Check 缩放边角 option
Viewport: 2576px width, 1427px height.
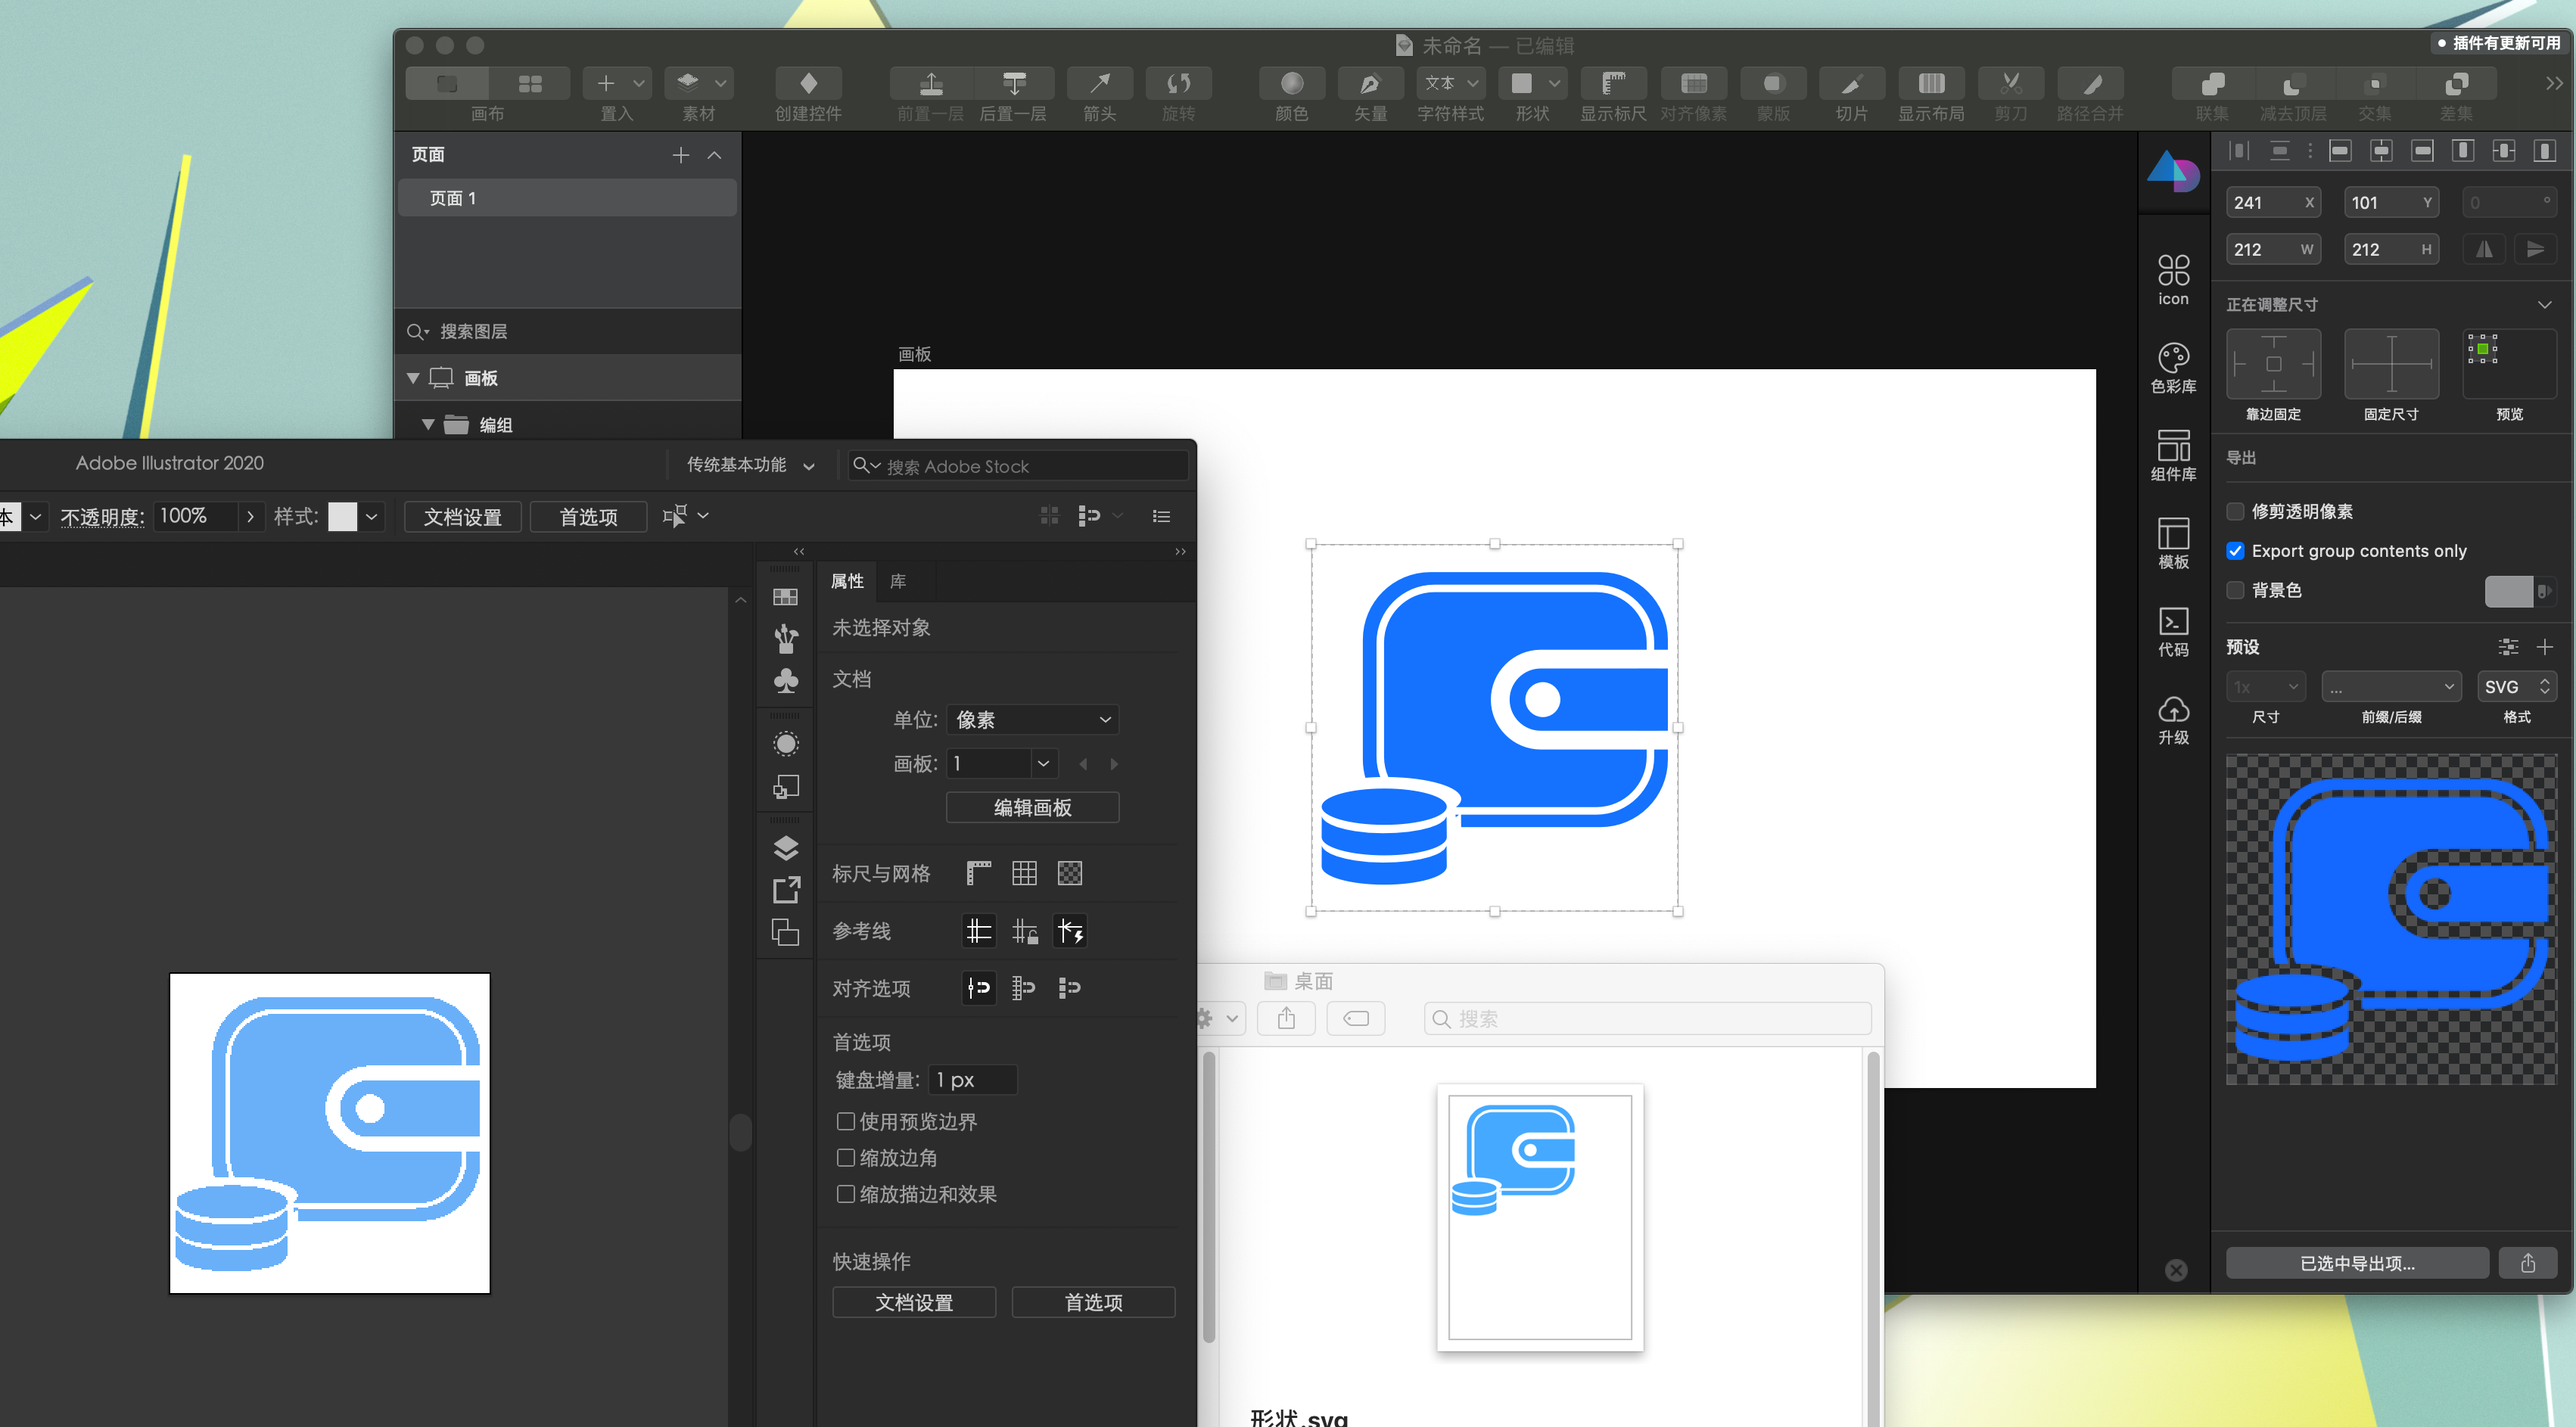click(845, 1157)
